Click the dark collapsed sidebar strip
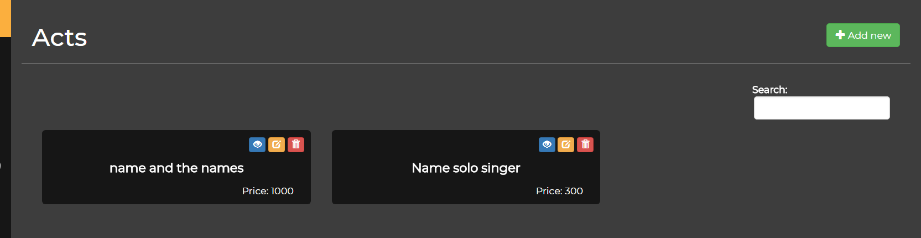Image resolution: width=921 pixels, height=238 pixels. 6,137
